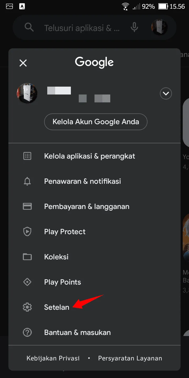Open the Setelan gear icon
Image resolution: width=189 pixels, height=378 pixels.
click(x=27, y=307)
